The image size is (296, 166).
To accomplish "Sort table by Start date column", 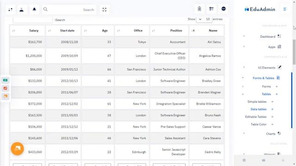I will click(63, 30).
